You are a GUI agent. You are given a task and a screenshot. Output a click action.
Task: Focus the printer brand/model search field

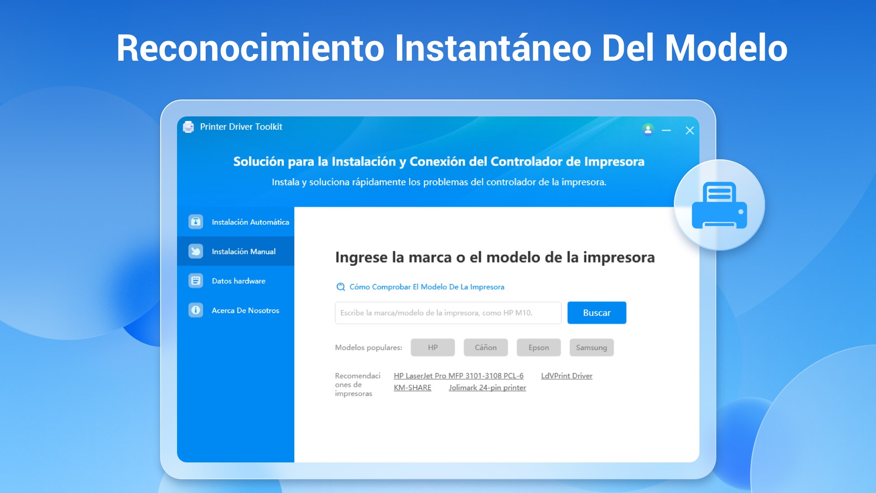click(x=448, y=313)
